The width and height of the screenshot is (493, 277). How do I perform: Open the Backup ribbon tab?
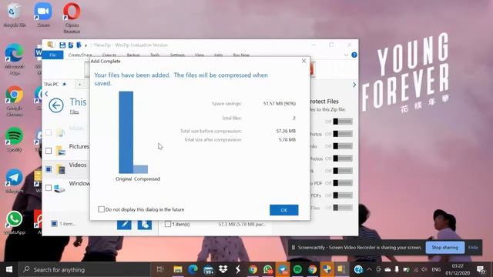coord(133,55)
